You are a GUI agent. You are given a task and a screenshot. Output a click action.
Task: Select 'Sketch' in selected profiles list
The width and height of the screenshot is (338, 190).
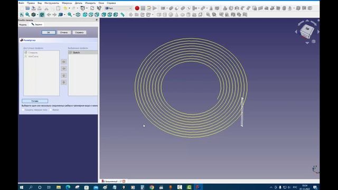pos(76,53)
